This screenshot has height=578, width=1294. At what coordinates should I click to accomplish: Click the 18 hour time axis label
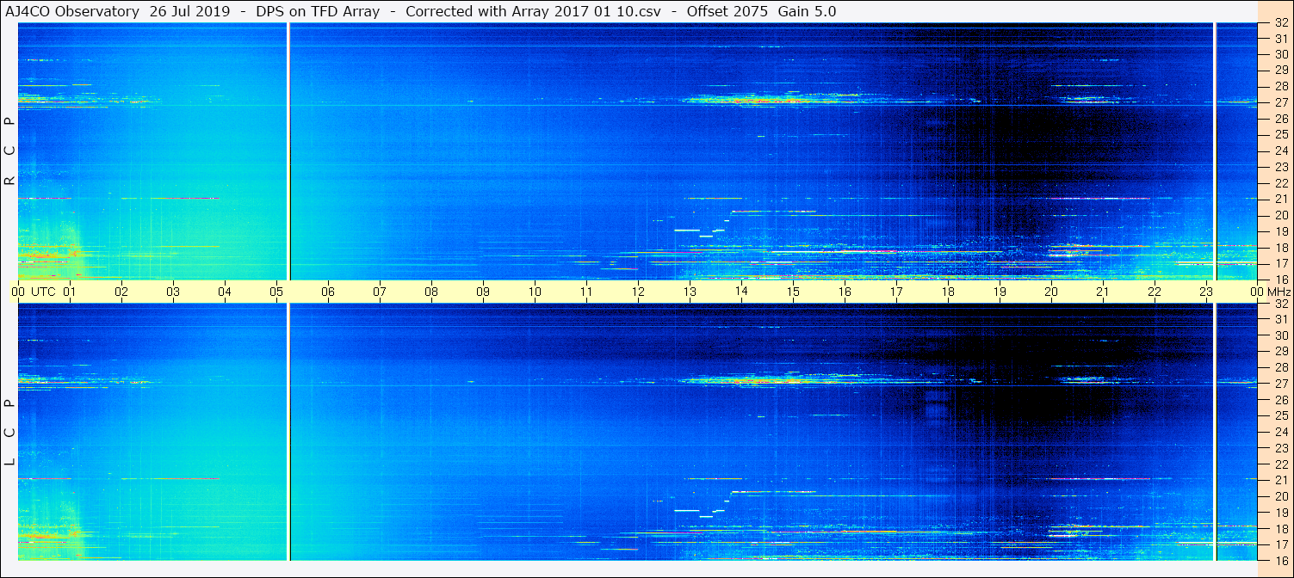pos(948,292)
